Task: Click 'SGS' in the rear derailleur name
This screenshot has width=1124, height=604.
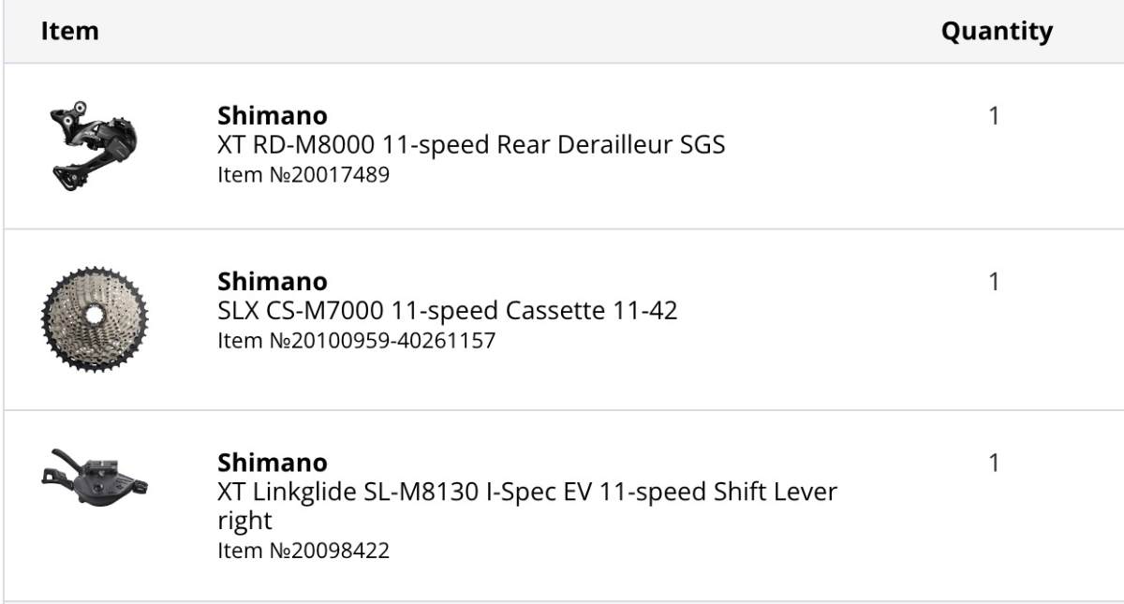Action: (702, 145)
